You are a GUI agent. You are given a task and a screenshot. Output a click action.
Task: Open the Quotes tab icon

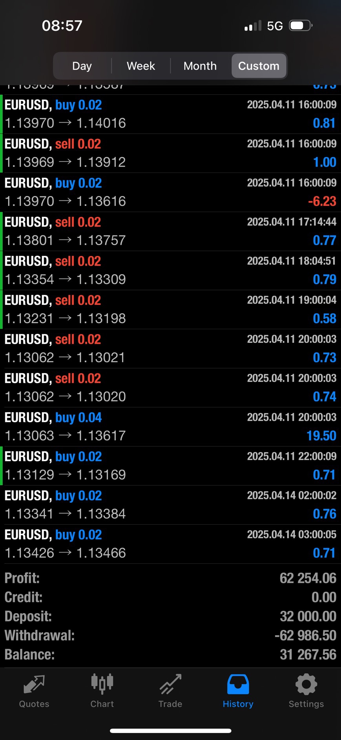(34, 684)
